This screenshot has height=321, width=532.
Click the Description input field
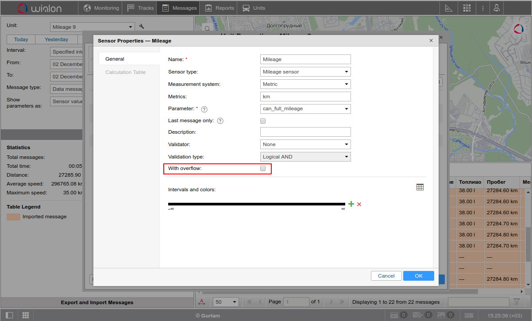[305, 132]
